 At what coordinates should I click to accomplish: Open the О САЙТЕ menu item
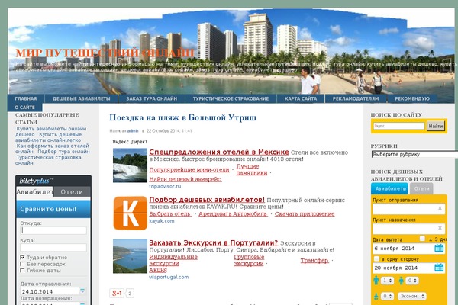click(x=25, y=107)
